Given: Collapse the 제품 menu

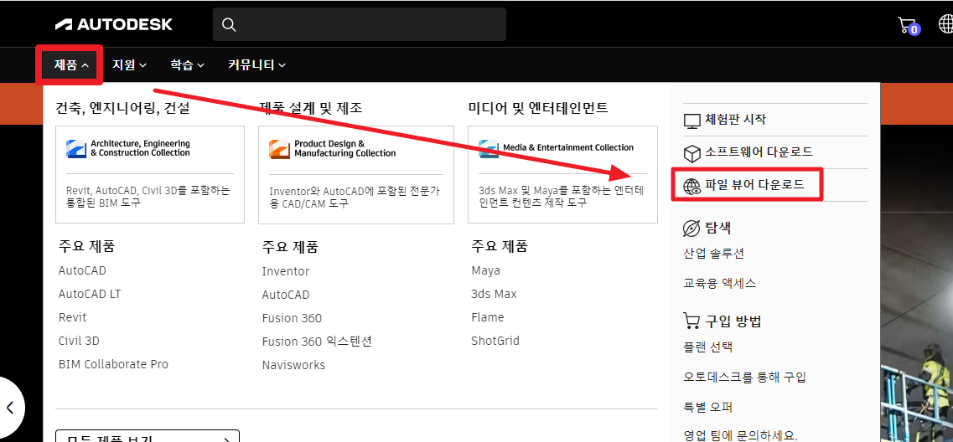Looking at the screenshot, I should [72, 64].
